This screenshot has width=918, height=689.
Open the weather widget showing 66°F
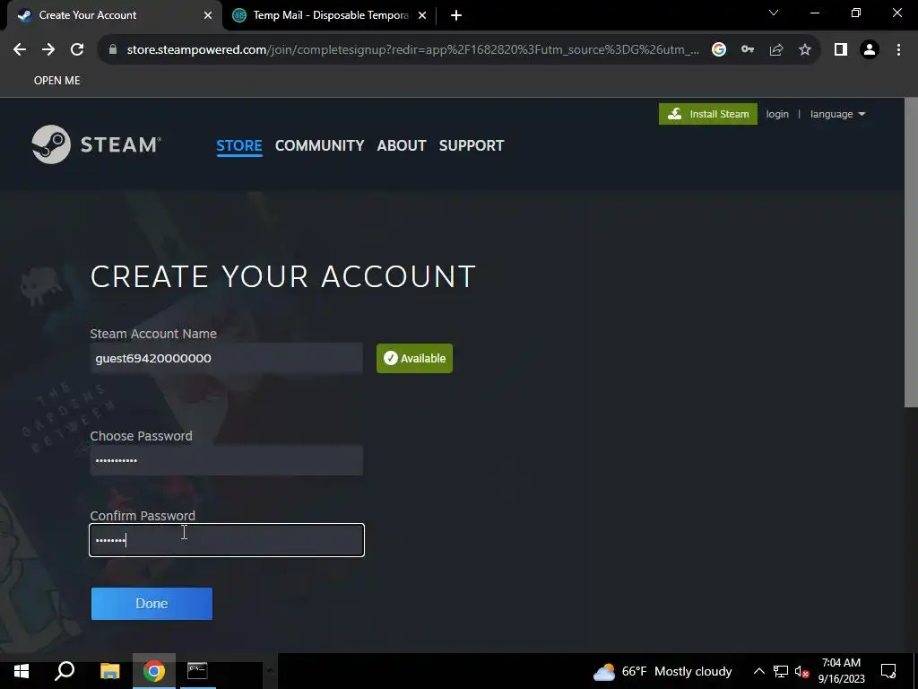tap(663, 671)
